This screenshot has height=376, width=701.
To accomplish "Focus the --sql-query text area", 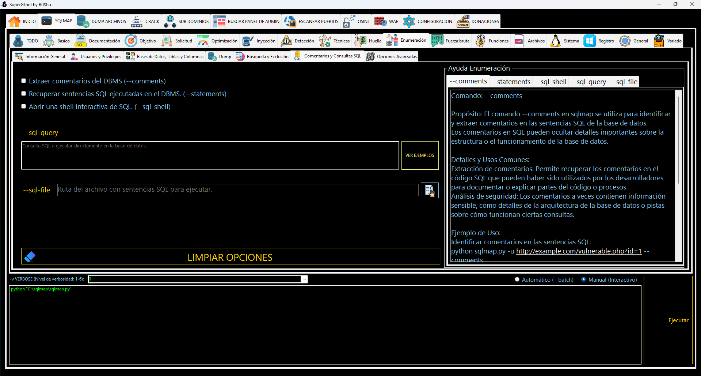I will (210, 155).
